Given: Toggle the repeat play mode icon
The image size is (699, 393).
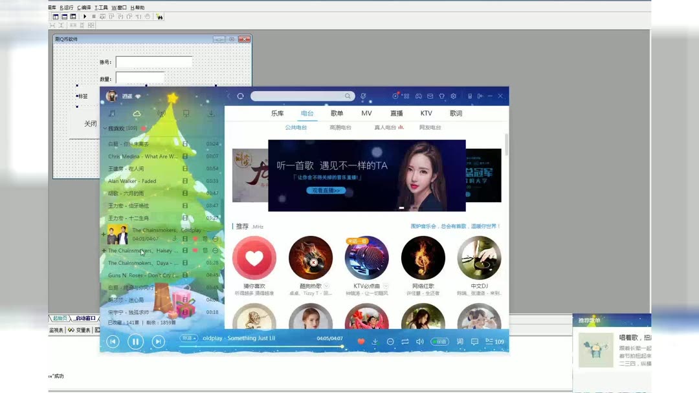Looking at the screenshot, I should [405, 341].
